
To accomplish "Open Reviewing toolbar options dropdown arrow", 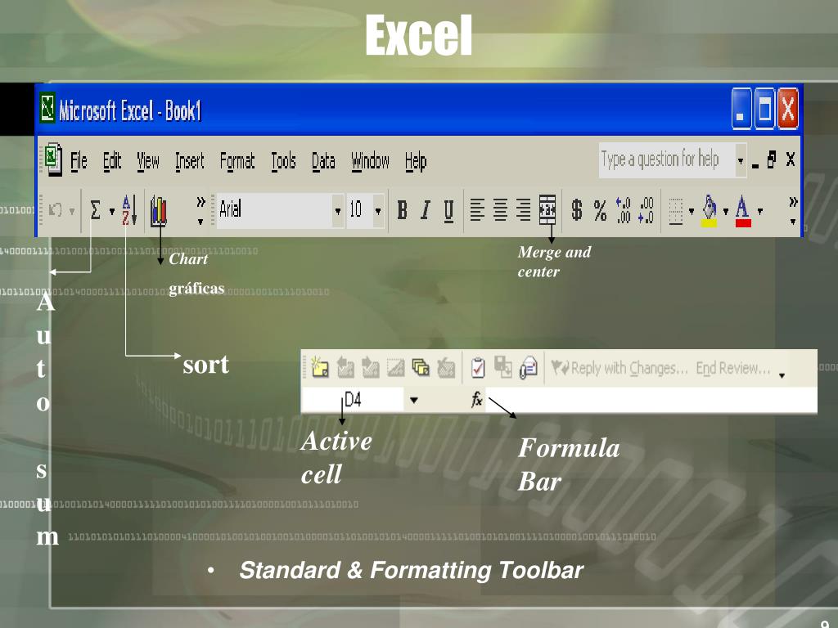I will 782,375.
